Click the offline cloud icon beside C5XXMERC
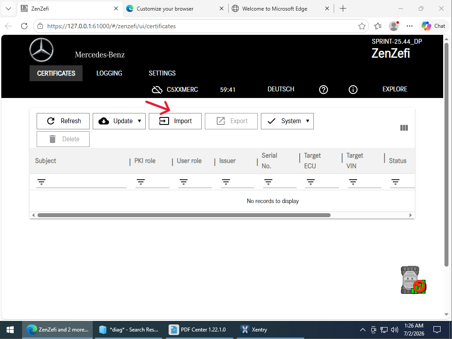This screenshot has height=339, width=452. click(157, 90)
